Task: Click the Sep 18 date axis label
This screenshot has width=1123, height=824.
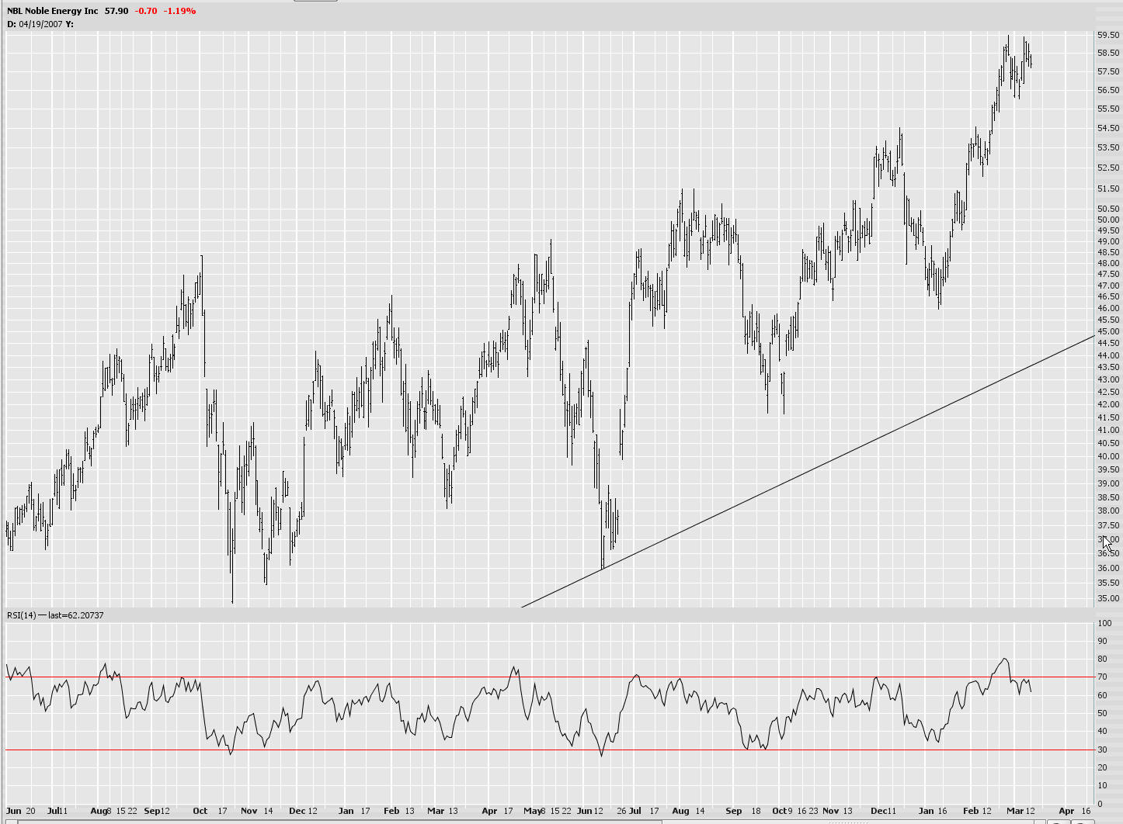Action: click(743, 811)
